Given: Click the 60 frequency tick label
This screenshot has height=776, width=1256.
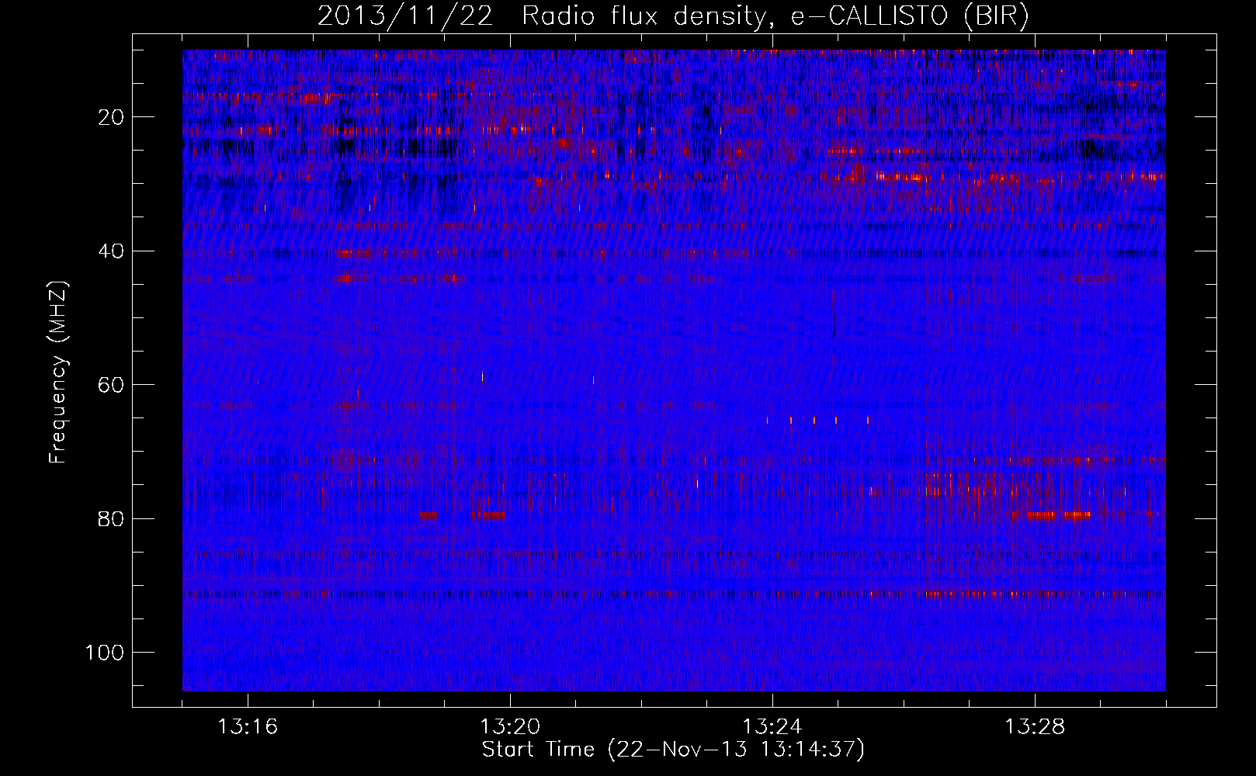Looking at the screenshot, I should pyautogui.click(x=112, y=385).
